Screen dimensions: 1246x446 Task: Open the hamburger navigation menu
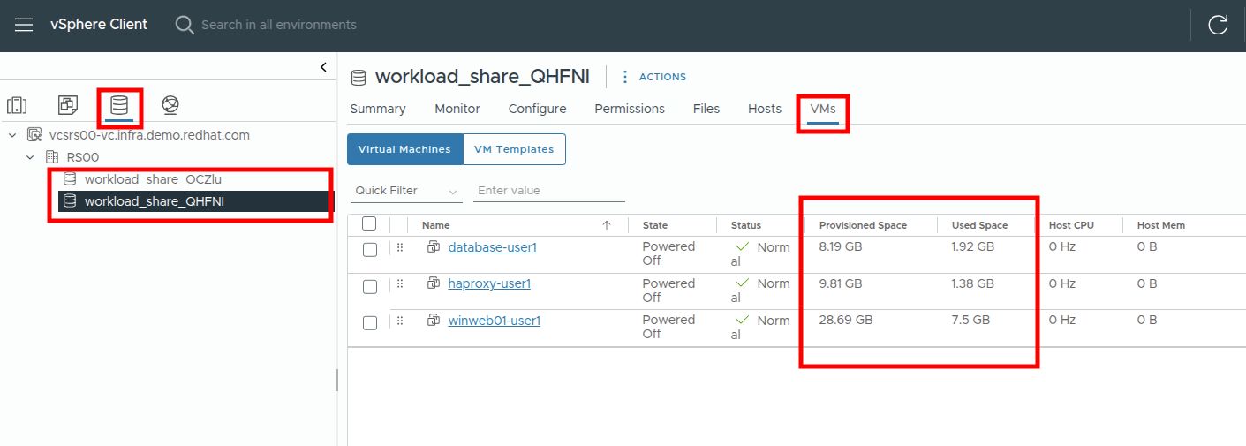point(24,25)
